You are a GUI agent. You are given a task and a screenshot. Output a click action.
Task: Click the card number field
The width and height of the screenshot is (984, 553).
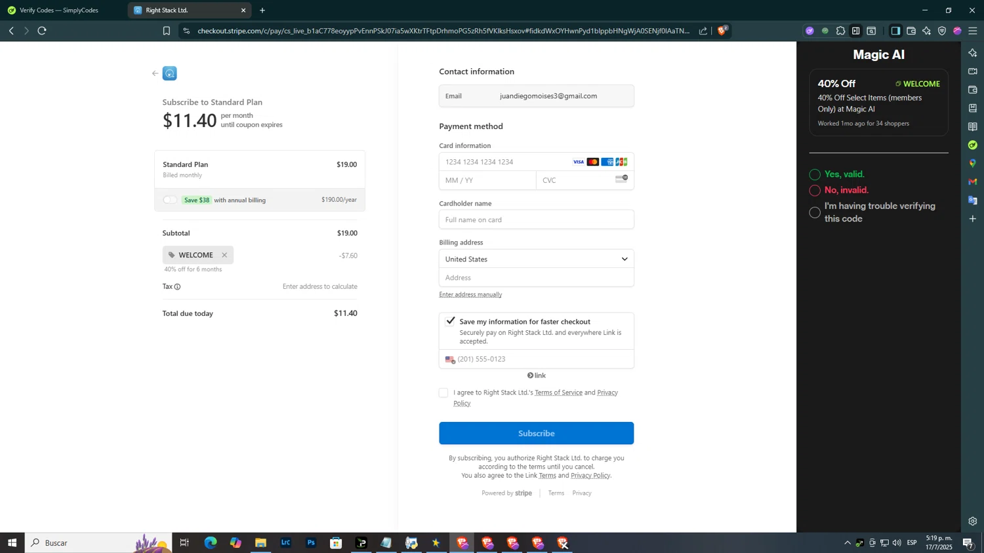(536, 162)
